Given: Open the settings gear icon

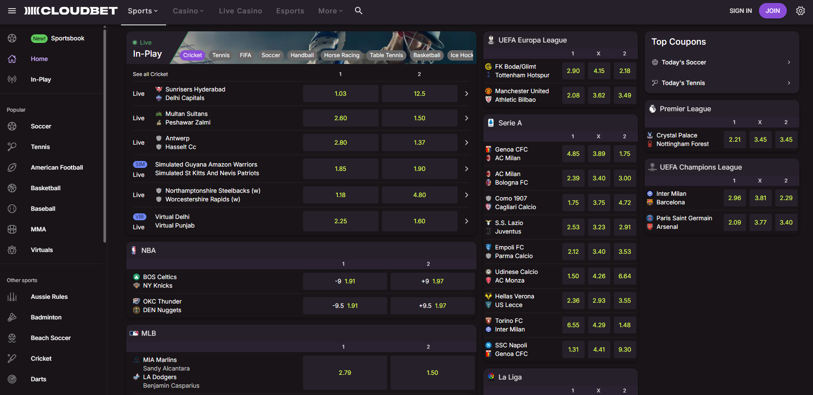Looking at the screenshot, I should pyautogui.click(x=800, y=11).
